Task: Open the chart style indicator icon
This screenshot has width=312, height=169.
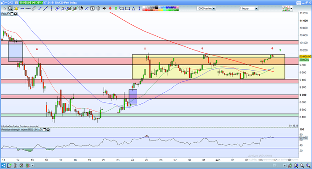Action: (x=286, y=9)
